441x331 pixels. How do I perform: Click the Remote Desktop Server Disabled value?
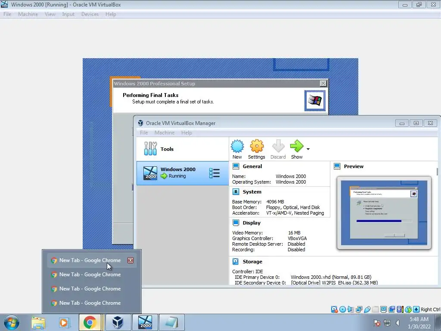[296, 244]
